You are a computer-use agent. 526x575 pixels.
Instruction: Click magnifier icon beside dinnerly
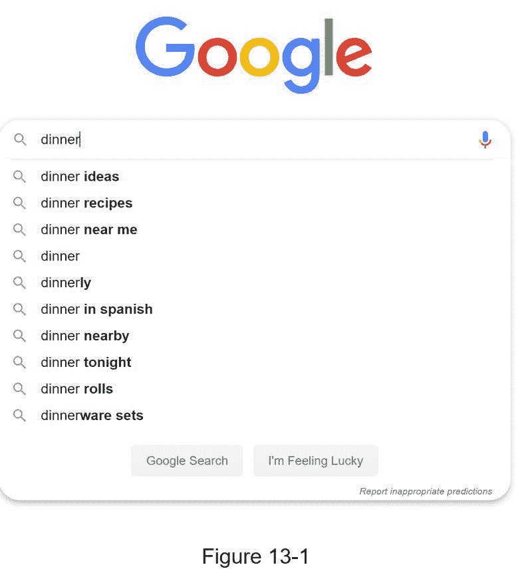[19, 283]
